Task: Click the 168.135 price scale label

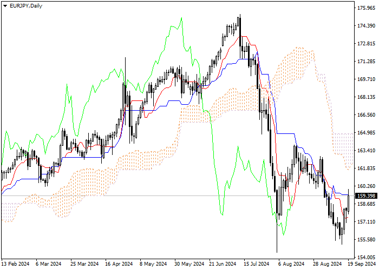Action: pyautogui.click(x=366, y=97)
